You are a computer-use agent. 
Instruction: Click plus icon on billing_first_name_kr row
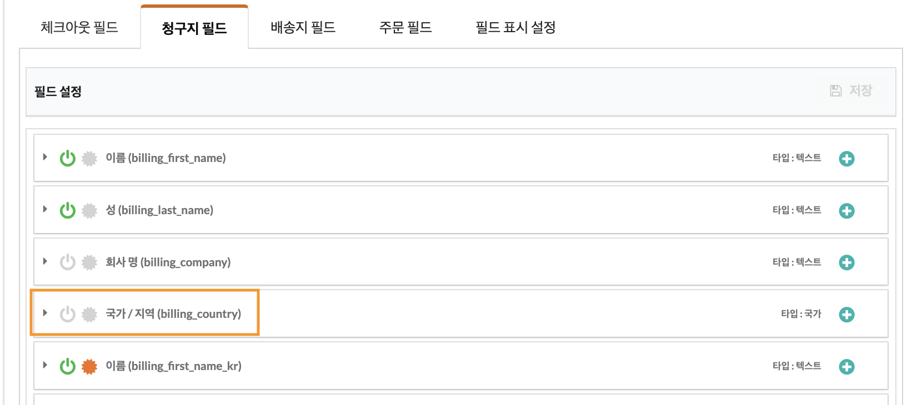tap(846, 367)
